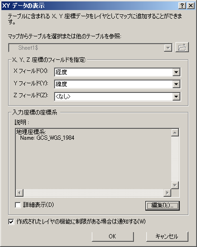
Task: Click the OK button
Action: pos(113,236)
